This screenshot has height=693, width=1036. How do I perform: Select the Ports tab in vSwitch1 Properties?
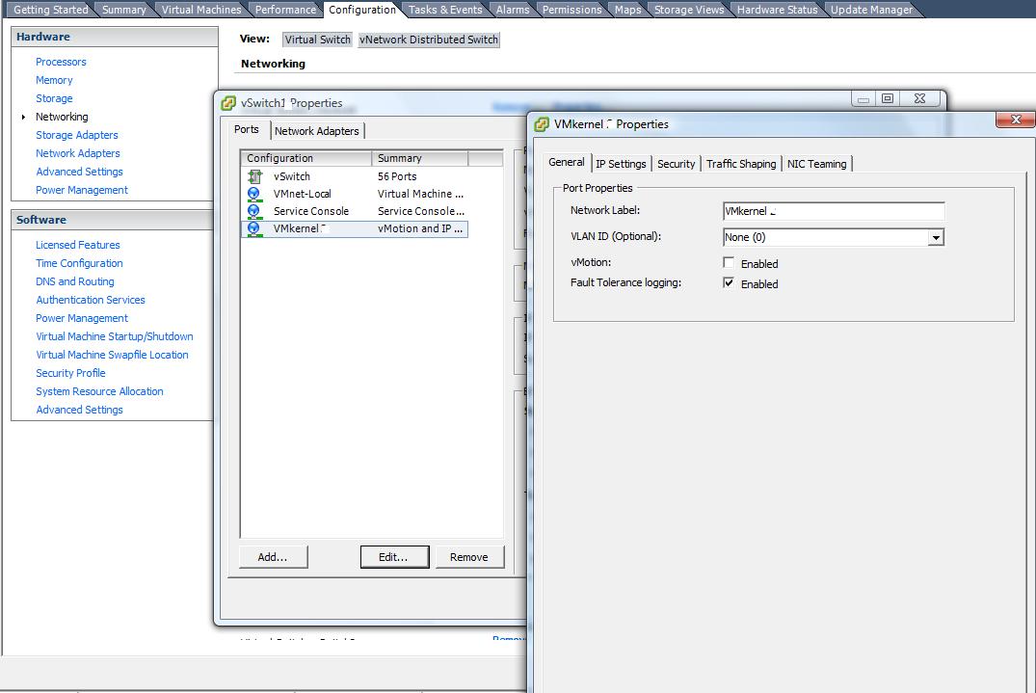point(247,129)
